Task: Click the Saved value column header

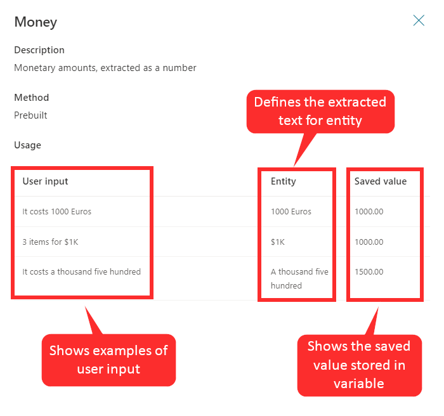Action: pos(381,181)
